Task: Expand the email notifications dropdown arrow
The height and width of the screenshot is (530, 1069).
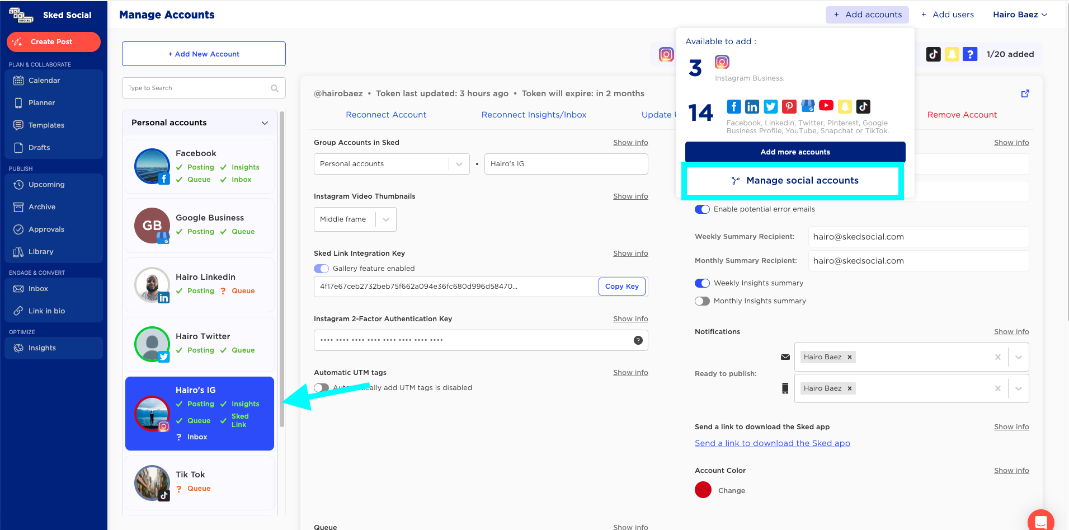Action: point(1019,357)
